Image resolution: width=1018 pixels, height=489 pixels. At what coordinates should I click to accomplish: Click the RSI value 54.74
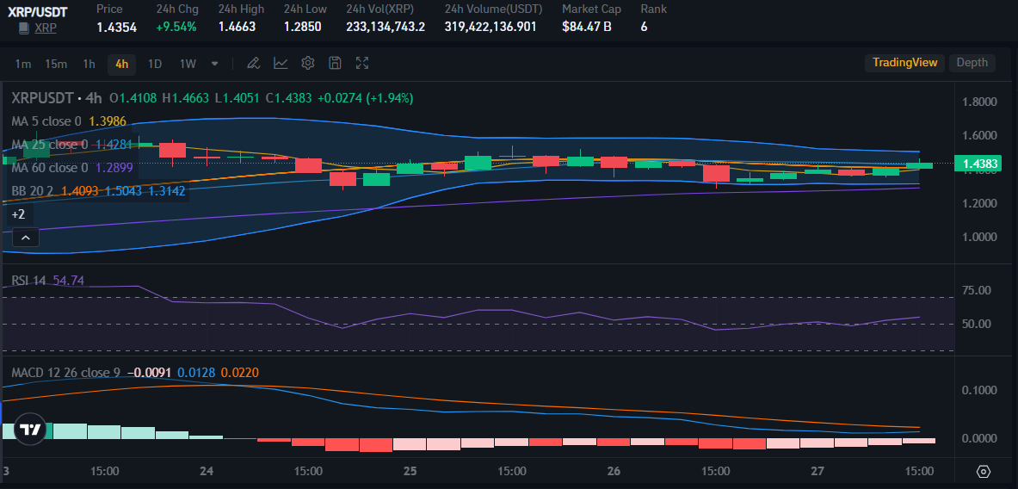[68, 281]
